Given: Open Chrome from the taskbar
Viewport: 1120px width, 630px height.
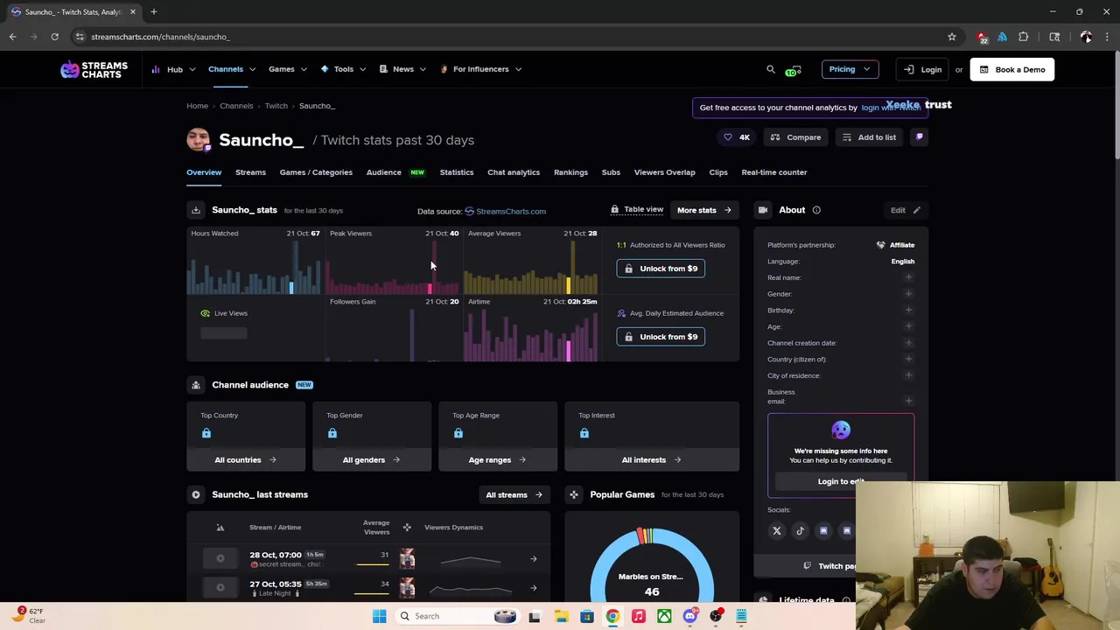Looking at the screenshot, I should (612, 616).
